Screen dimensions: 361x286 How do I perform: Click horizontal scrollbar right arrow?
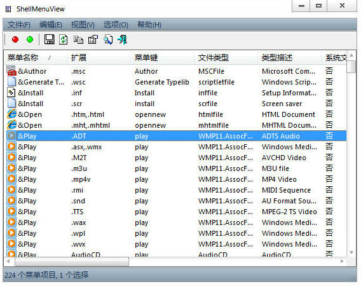(x=342, y=261)
